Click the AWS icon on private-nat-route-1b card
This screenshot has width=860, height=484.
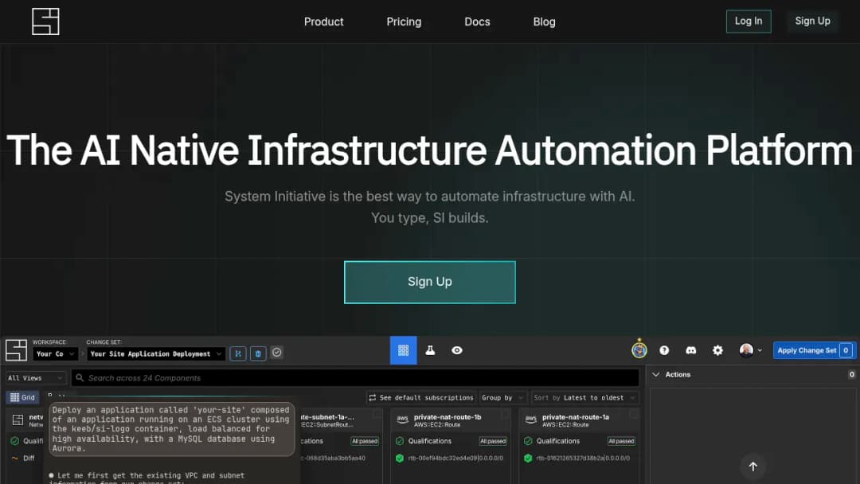click(x=403, y=420)
